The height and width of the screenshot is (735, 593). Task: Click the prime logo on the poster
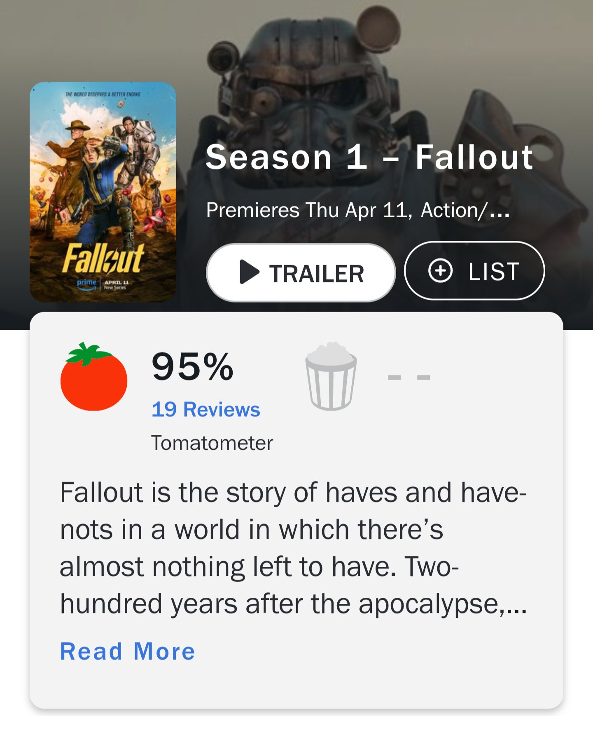pos(87,283)
